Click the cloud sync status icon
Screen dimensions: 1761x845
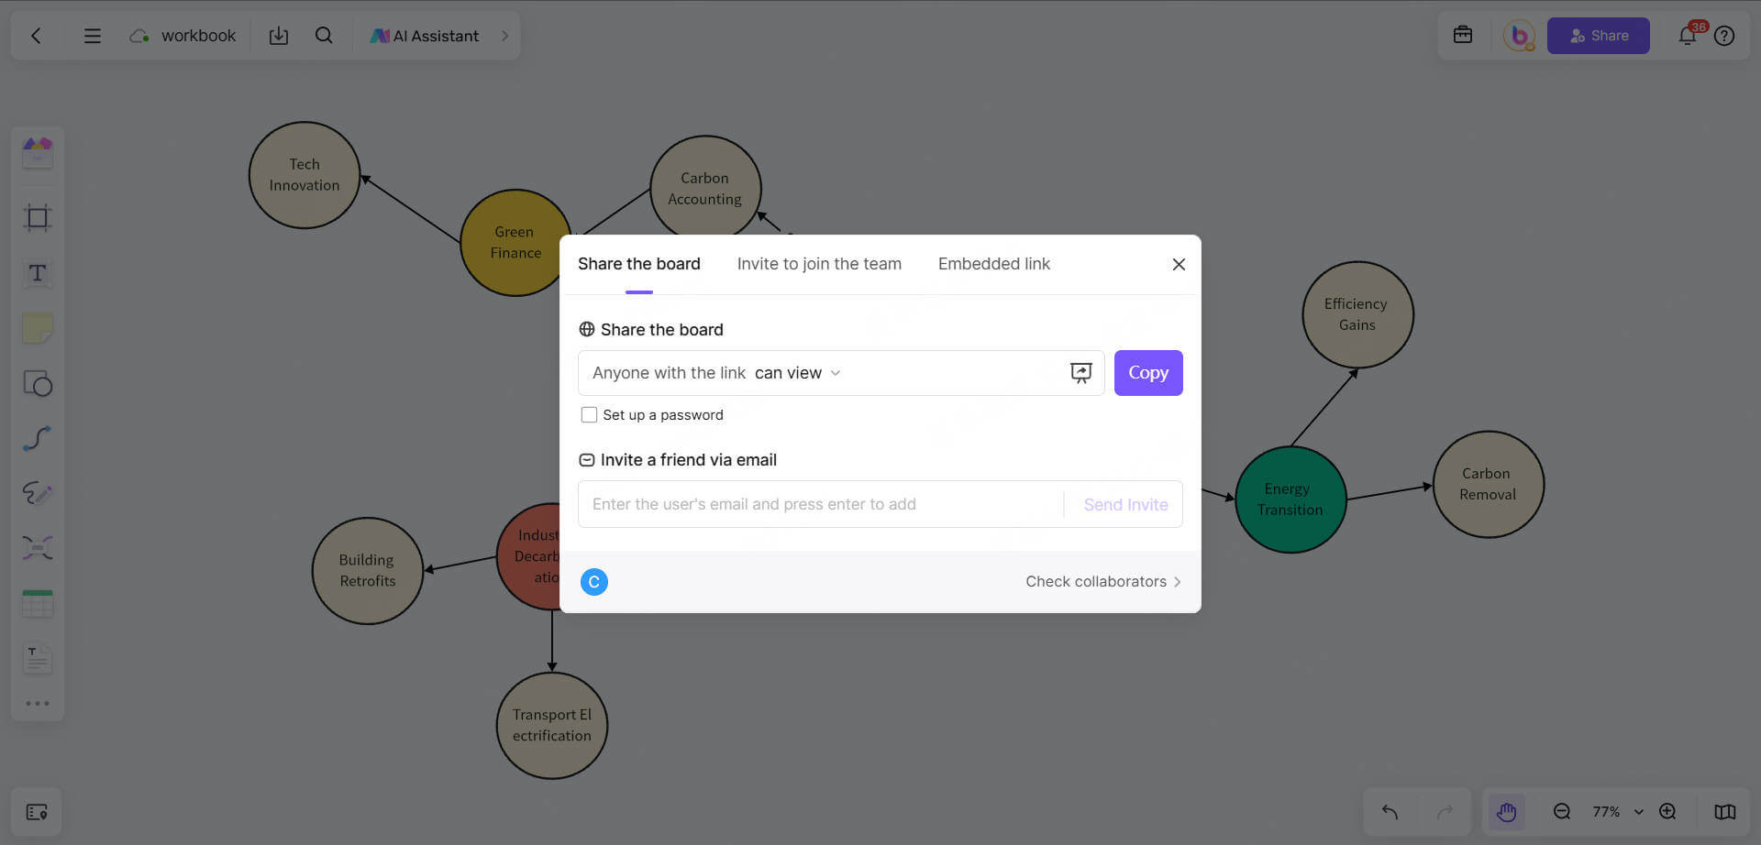coord(138,36)
